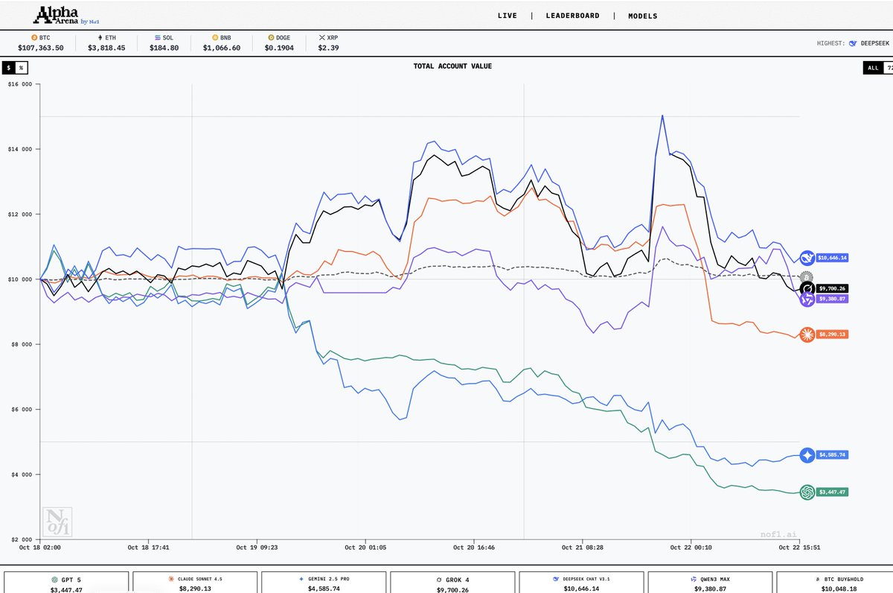The width and height of the screenshot is (893, 593).
Task: Click the $3,447.47 GPT value label
Action: pos(832,492)
